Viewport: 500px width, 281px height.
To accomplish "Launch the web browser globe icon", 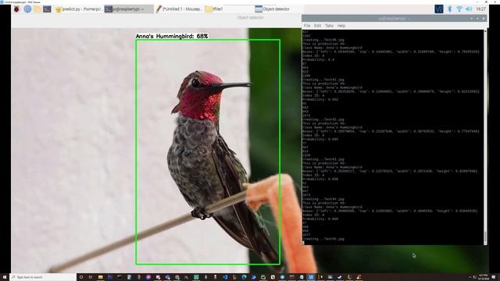I will (27, 9).
